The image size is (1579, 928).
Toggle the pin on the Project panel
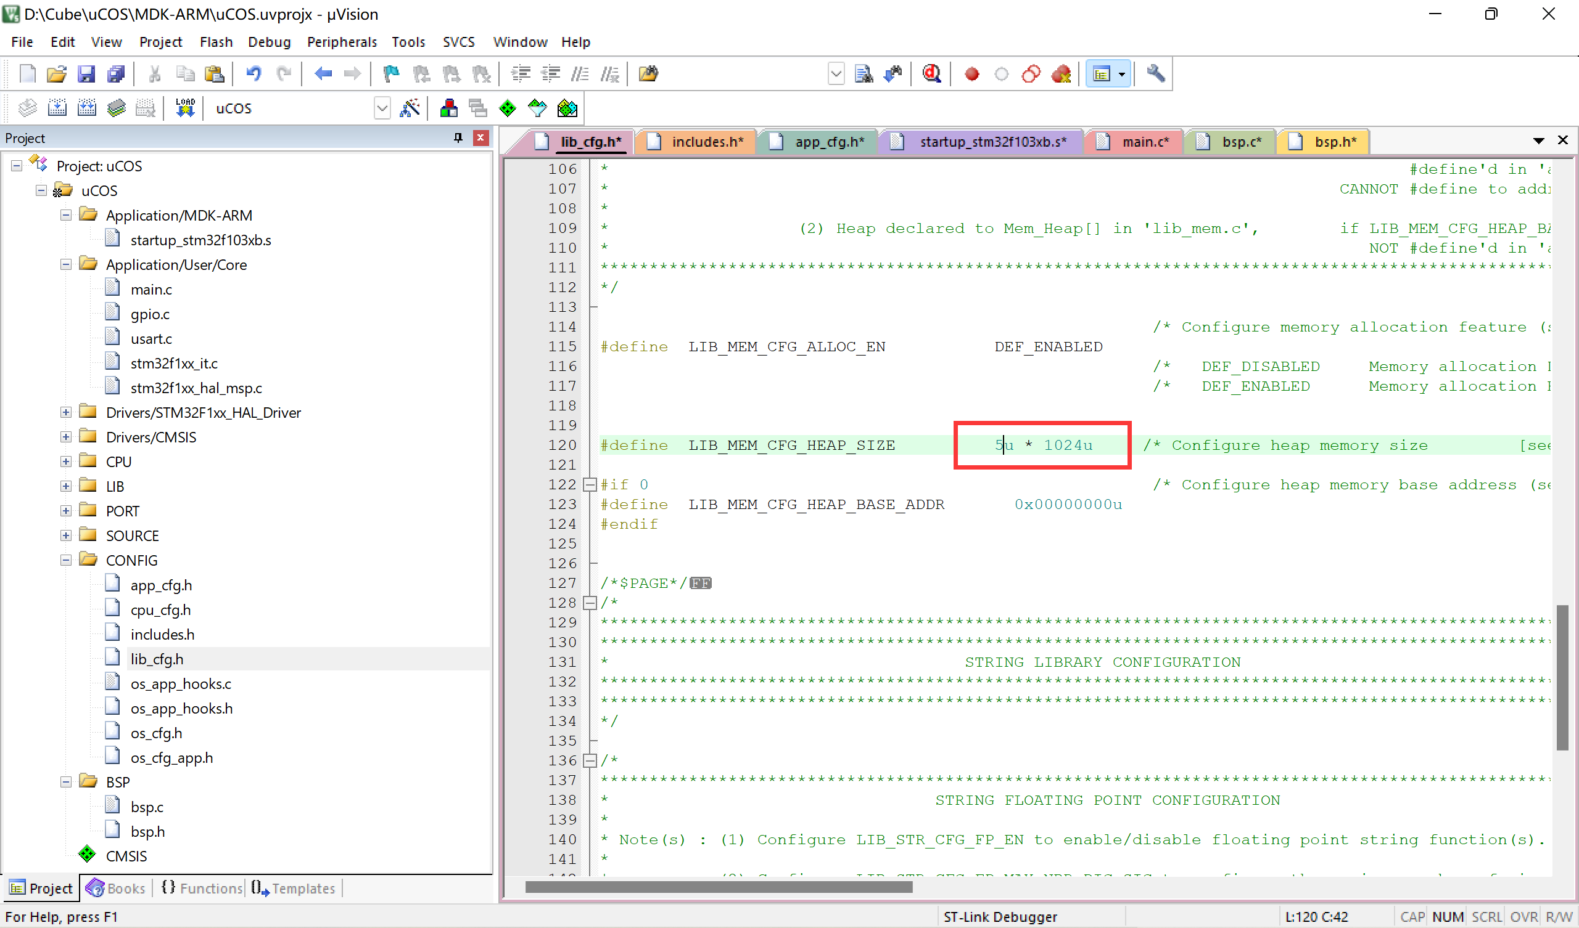[458, 138]
